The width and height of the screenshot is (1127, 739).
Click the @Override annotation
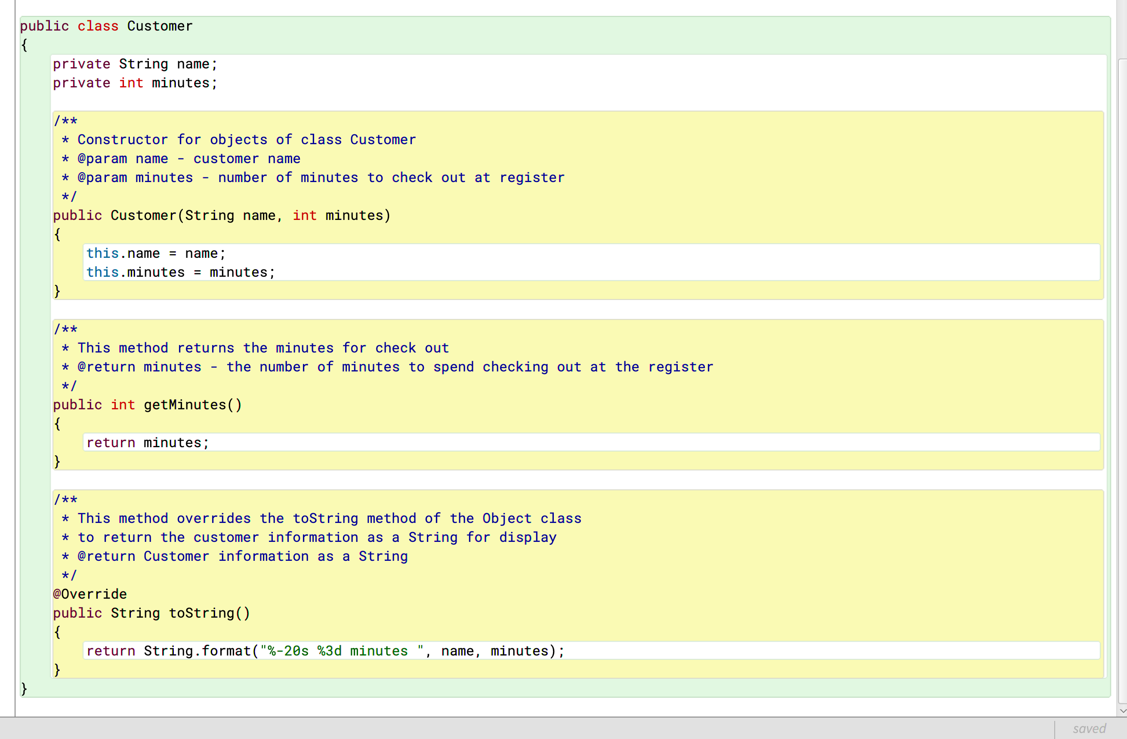click(90, 594)
